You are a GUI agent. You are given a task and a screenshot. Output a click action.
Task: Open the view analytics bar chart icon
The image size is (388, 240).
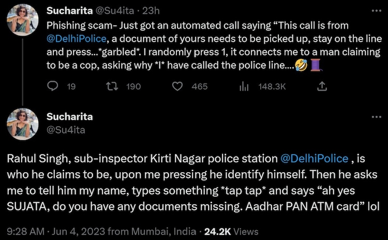(x=244, y=86)
